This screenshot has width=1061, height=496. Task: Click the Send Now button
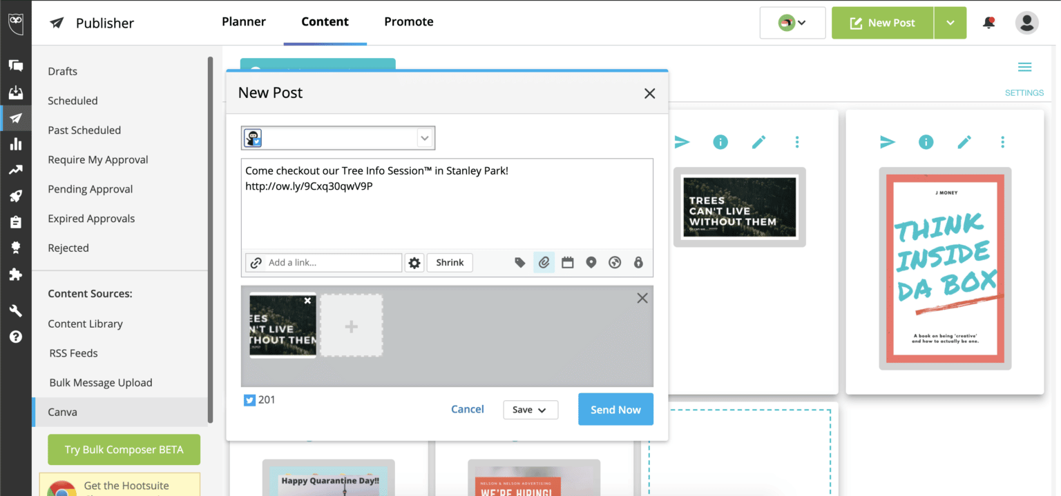click(x=615, y=409)
